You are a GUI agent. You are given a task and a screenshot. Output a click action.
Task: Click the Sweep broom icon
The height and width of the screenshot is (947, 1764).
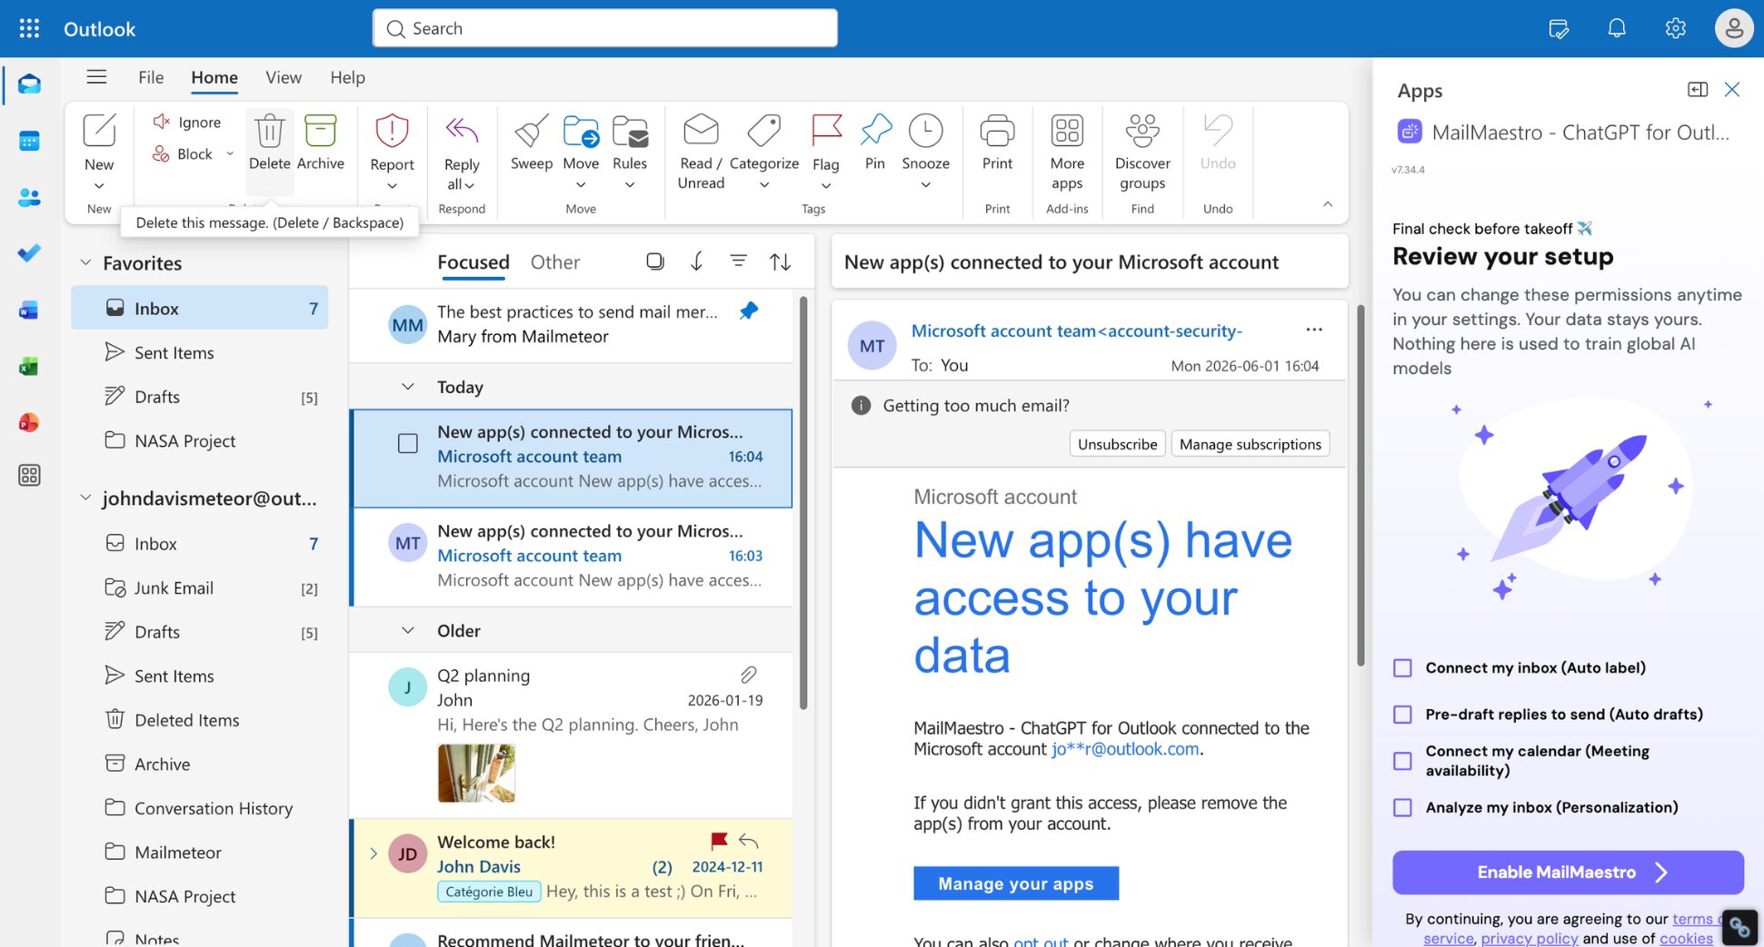tap(532, 143)
